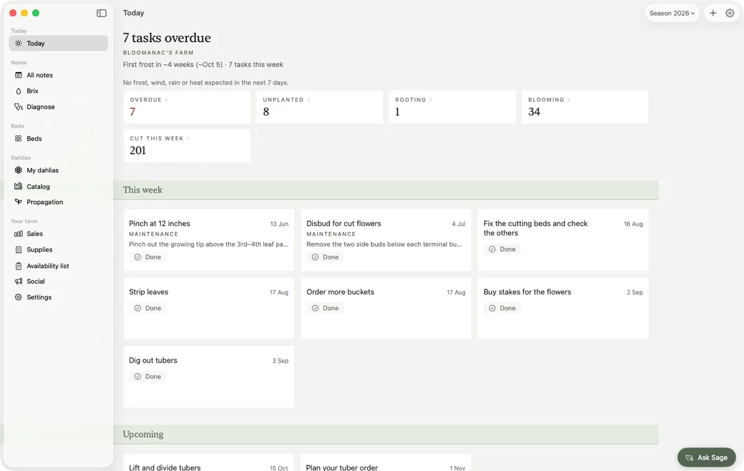Click the Diagnose stethoscope icon

pyautogui.click(x=19, y=107)
